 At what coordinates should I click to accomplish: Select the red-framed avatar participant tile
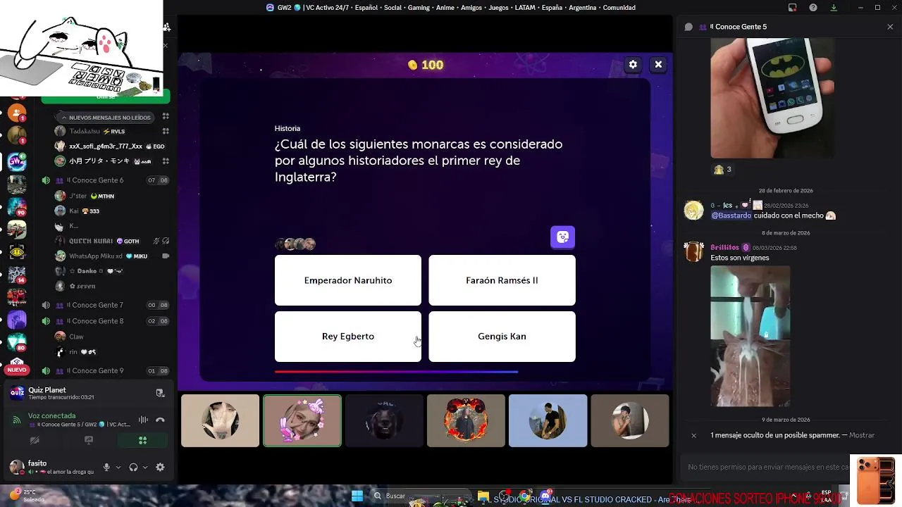(x=466, y=420)
